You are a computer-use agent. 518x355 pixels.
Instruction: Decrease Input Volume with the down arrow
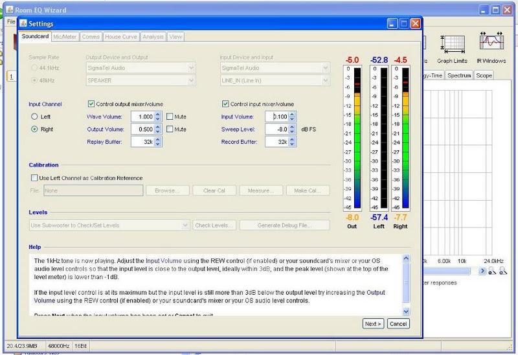point(292,119)
